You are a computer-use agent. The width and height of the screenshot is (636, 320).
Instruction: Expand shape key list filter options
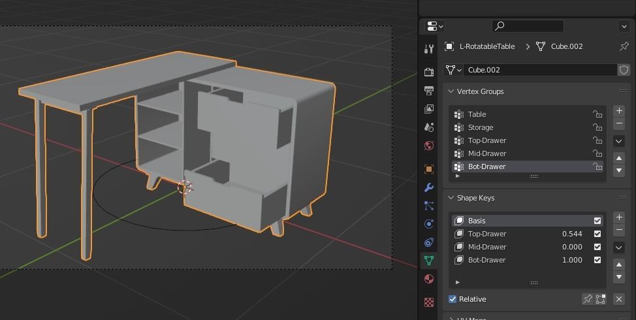point(458,282)
